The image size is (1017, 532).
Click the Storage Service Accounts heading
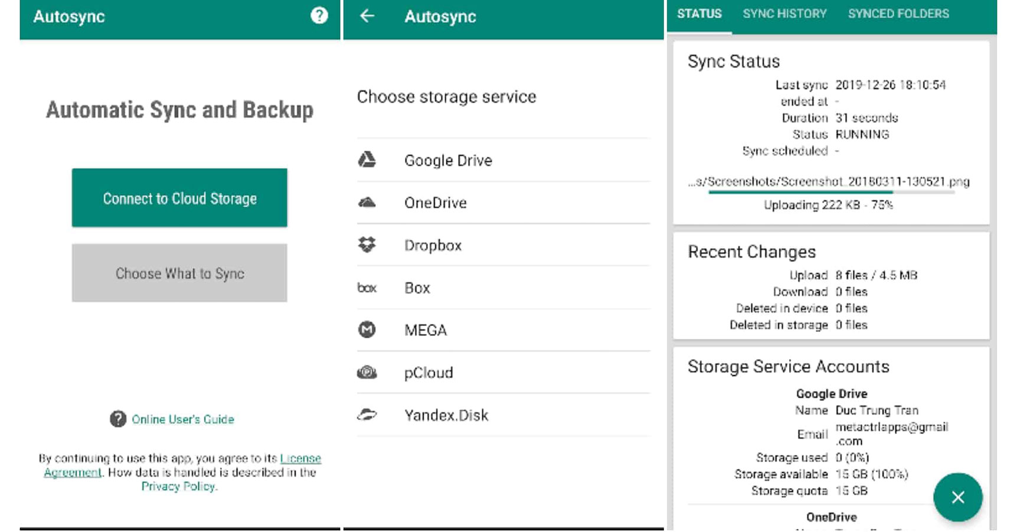click(788, 367)
